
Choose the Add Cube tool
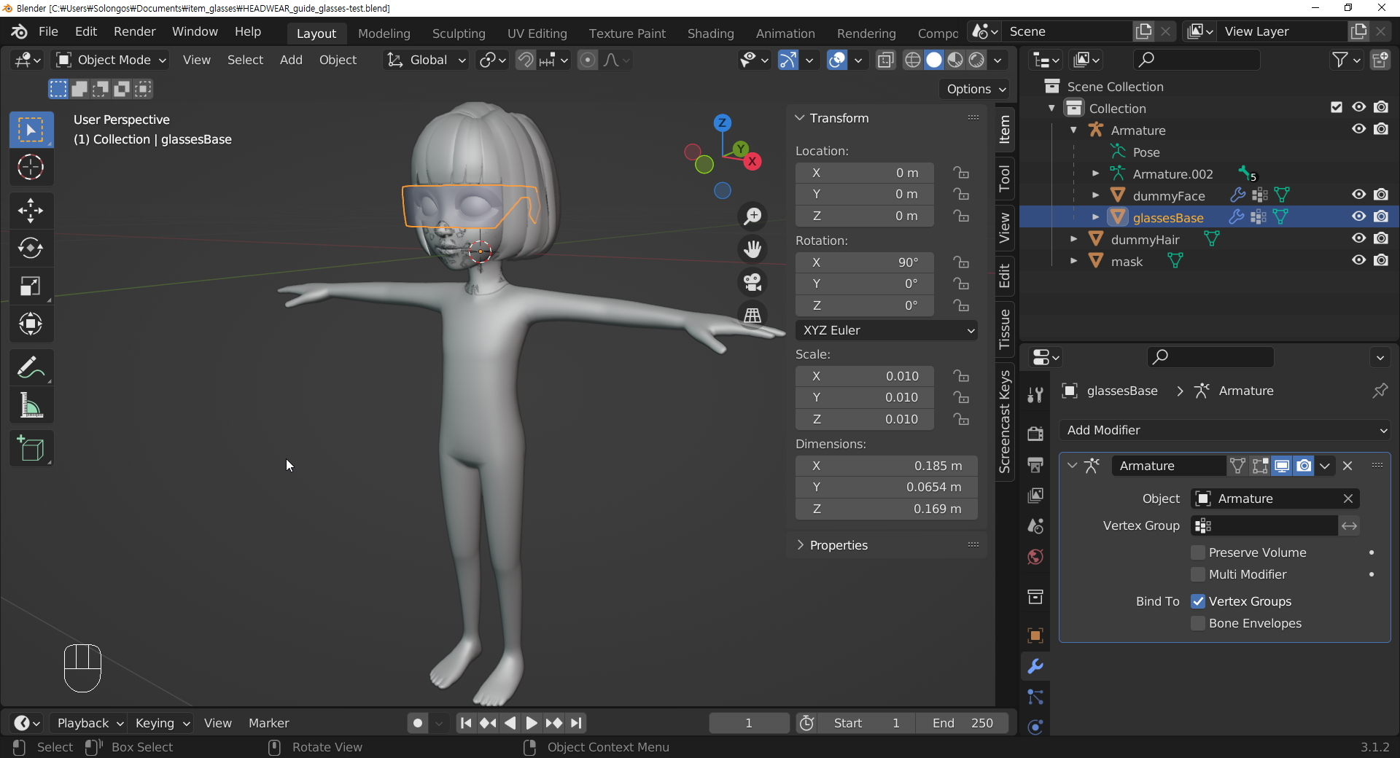tap(31, 448)
